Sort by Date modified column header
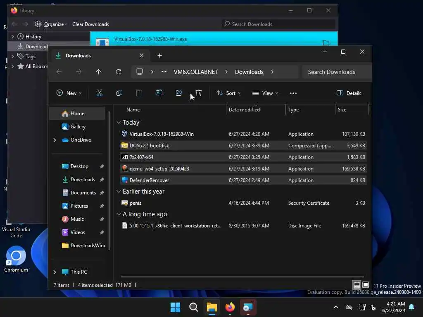Image resolution: width=423 pixels, height=317 pixels. pos(244,110)
